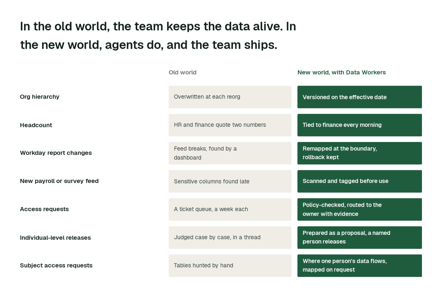Click the 'Old world' column header
The height and width of the screenshot is (293, 442).
(183, 72)
